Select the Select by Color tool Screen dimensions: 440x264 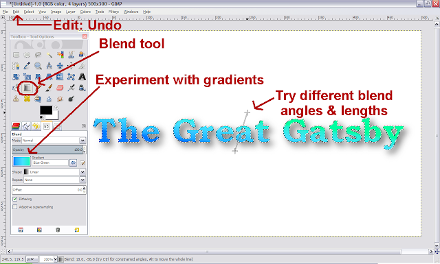60,55
